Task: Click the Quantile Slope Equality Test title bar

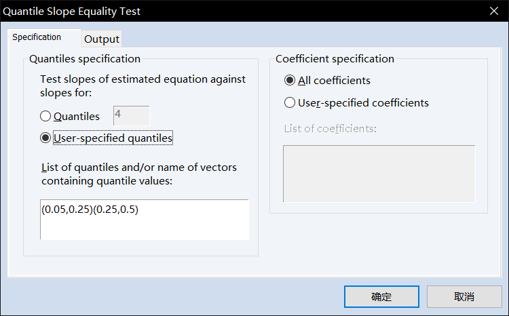Action: [x=204, y=12]
